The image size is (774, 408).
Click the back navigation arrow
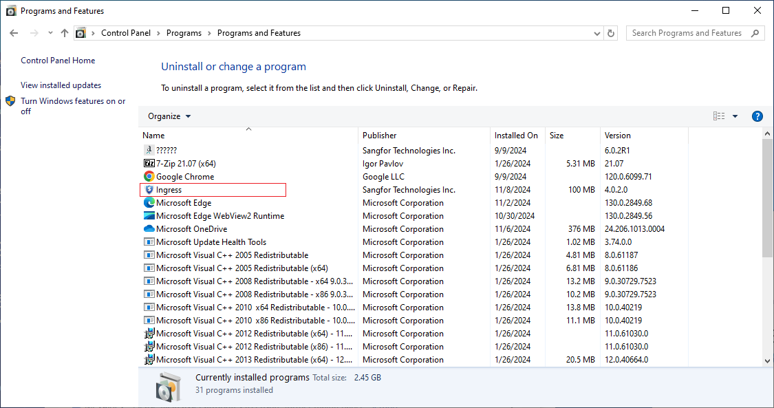coord(14,33)
